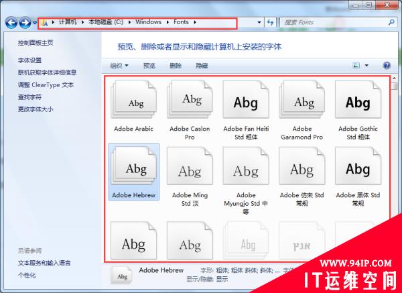This screenshot has height=293, width=402.
Task: Click 隐藏 in the toolbar
Action: tap(202, 66)
